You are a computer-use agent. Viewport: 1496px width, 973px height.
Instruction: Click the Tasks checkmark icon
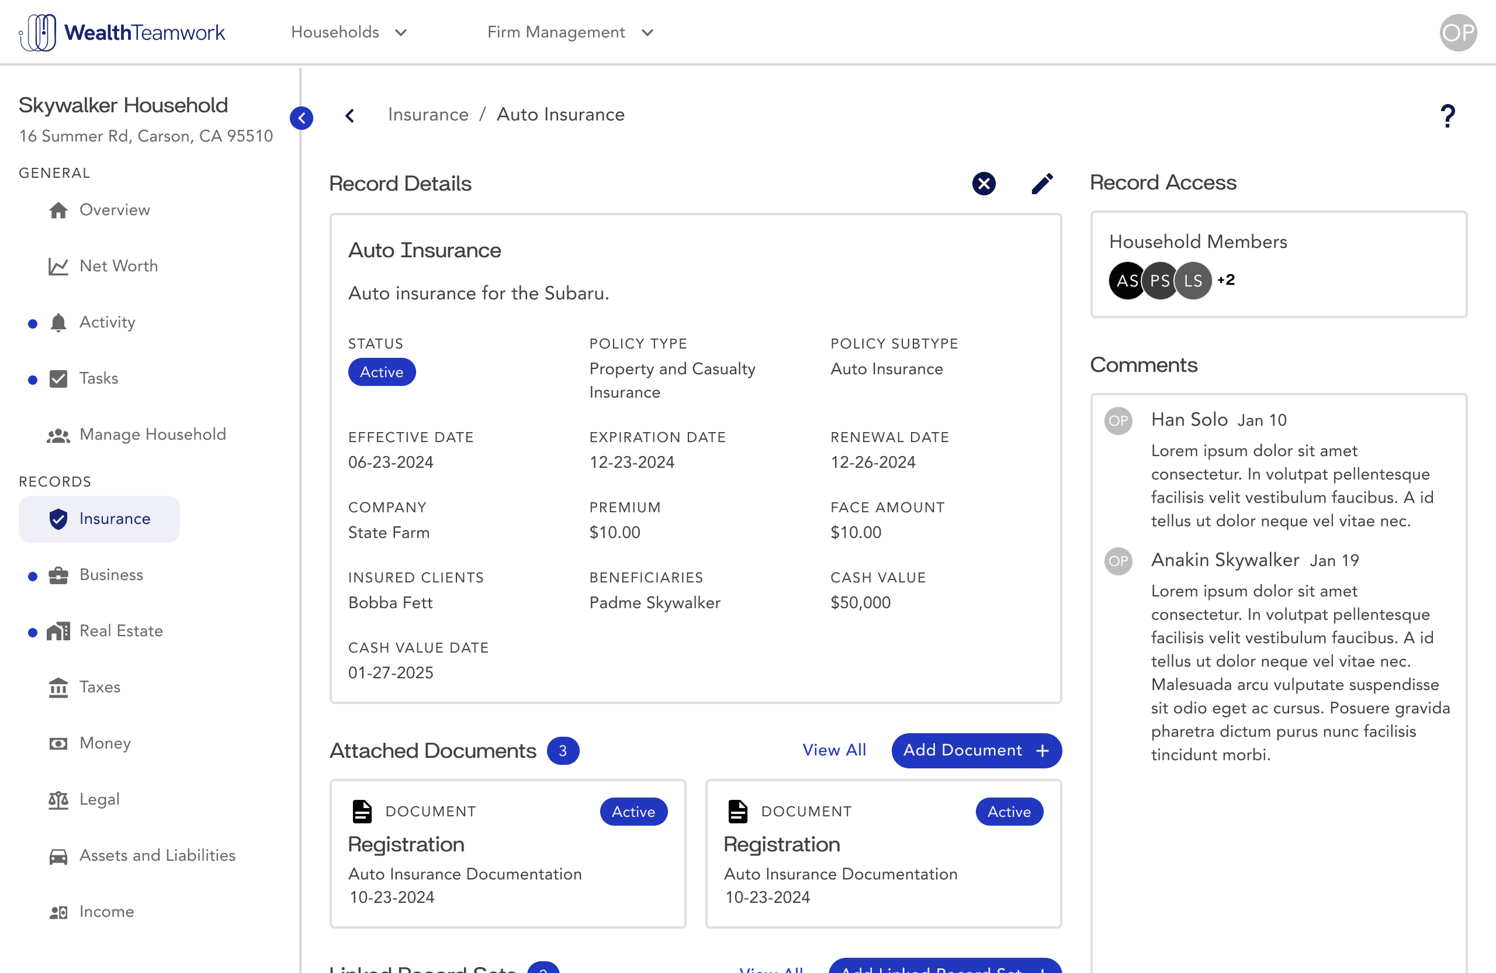coord(58,379)
